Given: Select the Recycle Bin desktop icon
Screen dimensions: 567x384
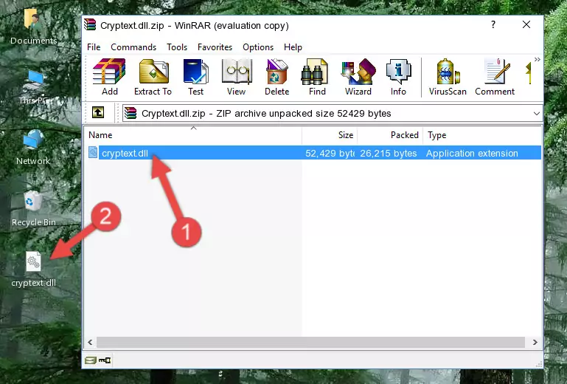Looking at the screenshot, I should click(x=33, y=209).
